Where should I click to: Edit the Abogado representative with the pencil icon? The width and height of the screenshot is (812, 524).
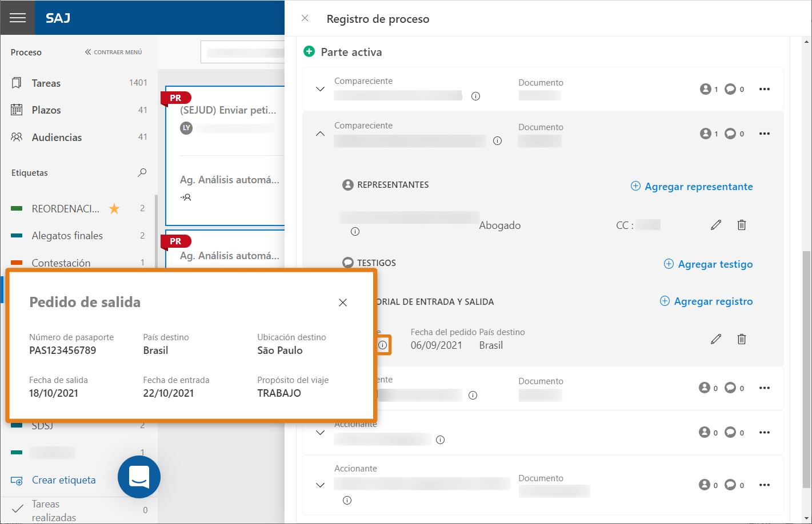click(716, 225)
